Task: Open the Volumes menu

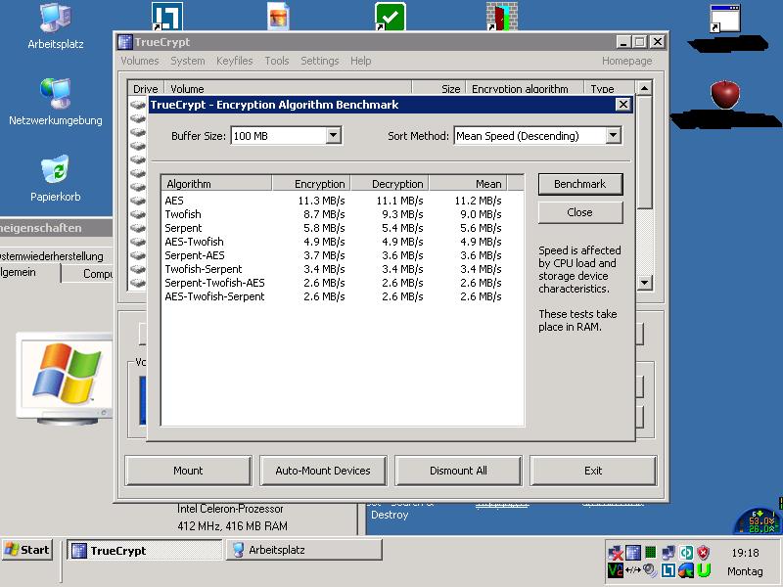Action: pyautogui.click(x=140, y=61)
